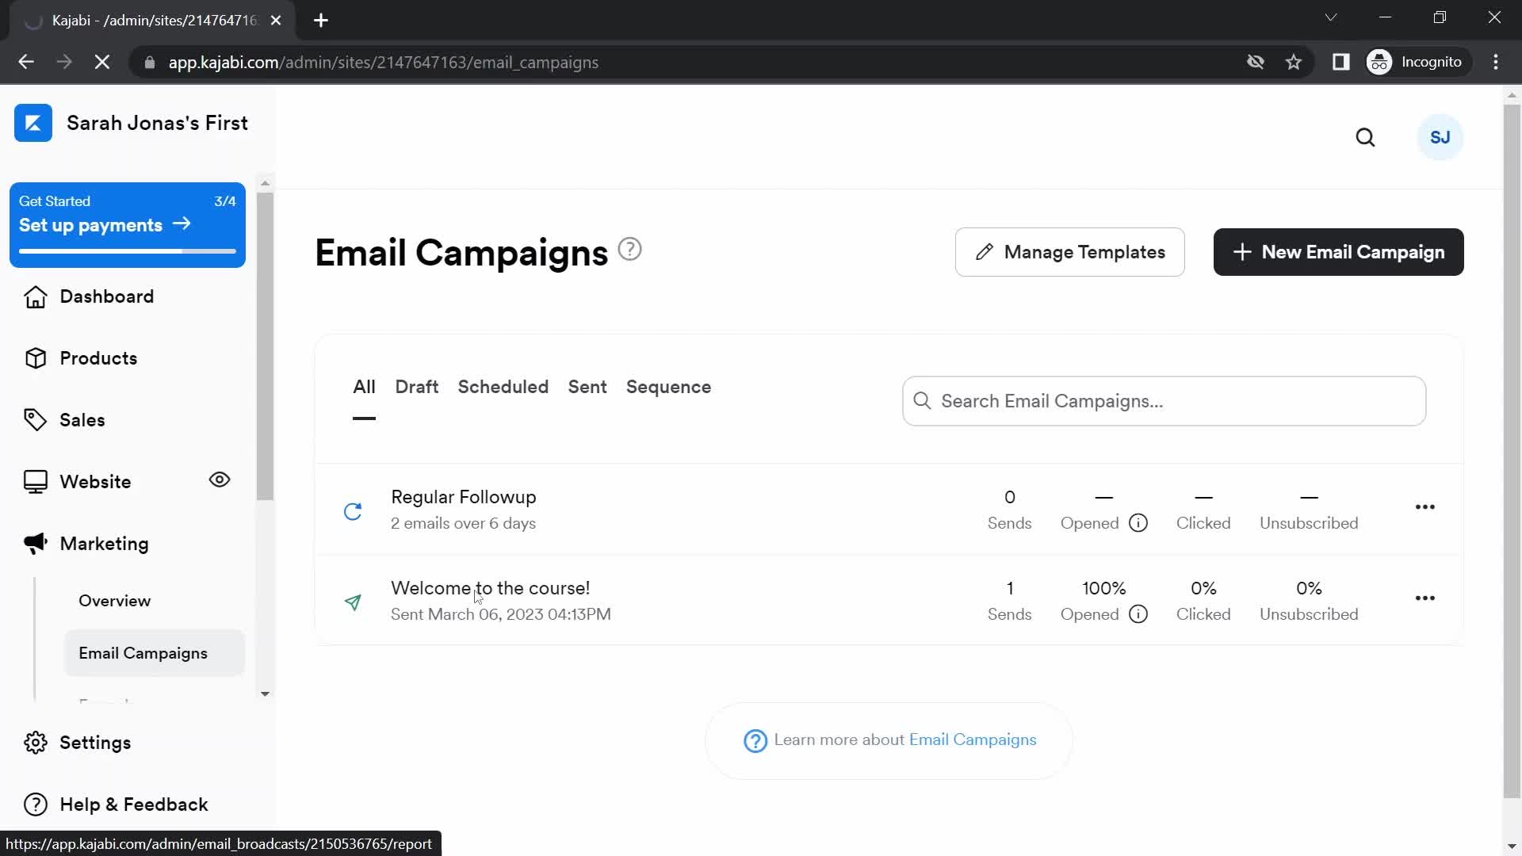Click the Products sidebar icon
Viewport: 1522px width, 856px height.
click(37, 358)
